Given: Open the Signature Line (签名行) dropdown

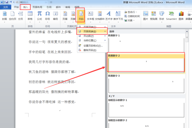Looking at the screenshot, I should [x=131, y=12].
